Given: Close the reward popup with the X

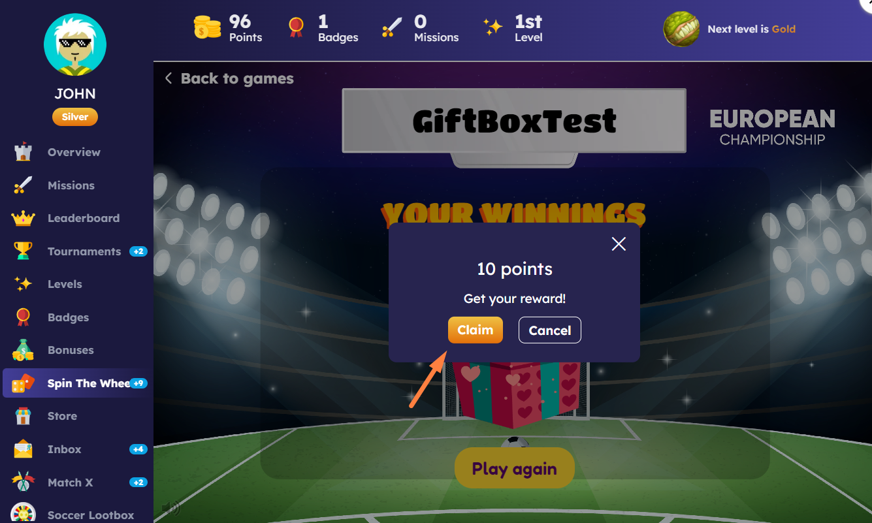Looking at the screenshot, I should 619,244.
